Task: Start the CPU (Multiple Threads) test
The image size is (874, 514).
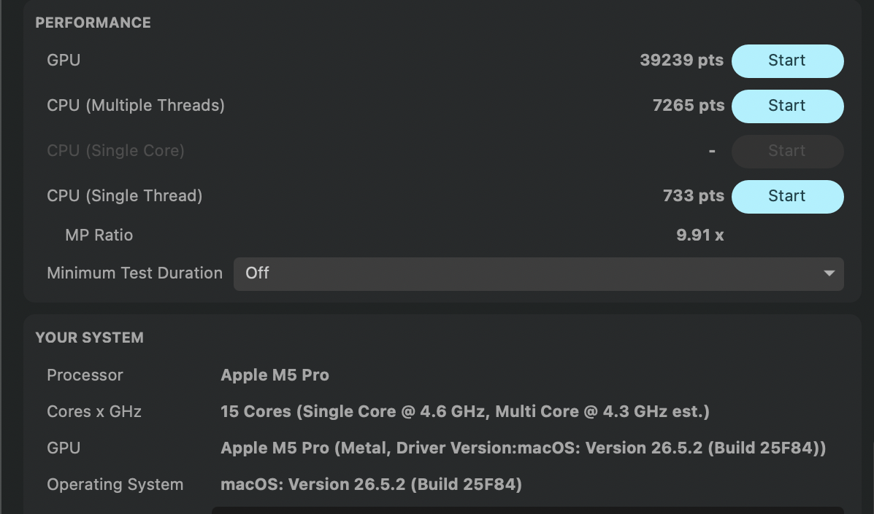Action: [x=787, y=106]
